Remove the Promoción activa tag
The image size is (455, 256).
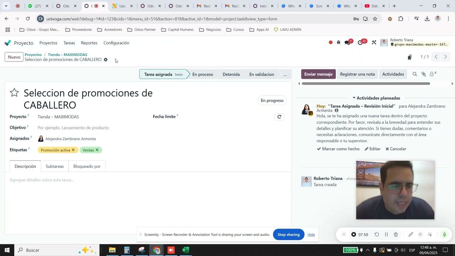(x=73, y=150)
